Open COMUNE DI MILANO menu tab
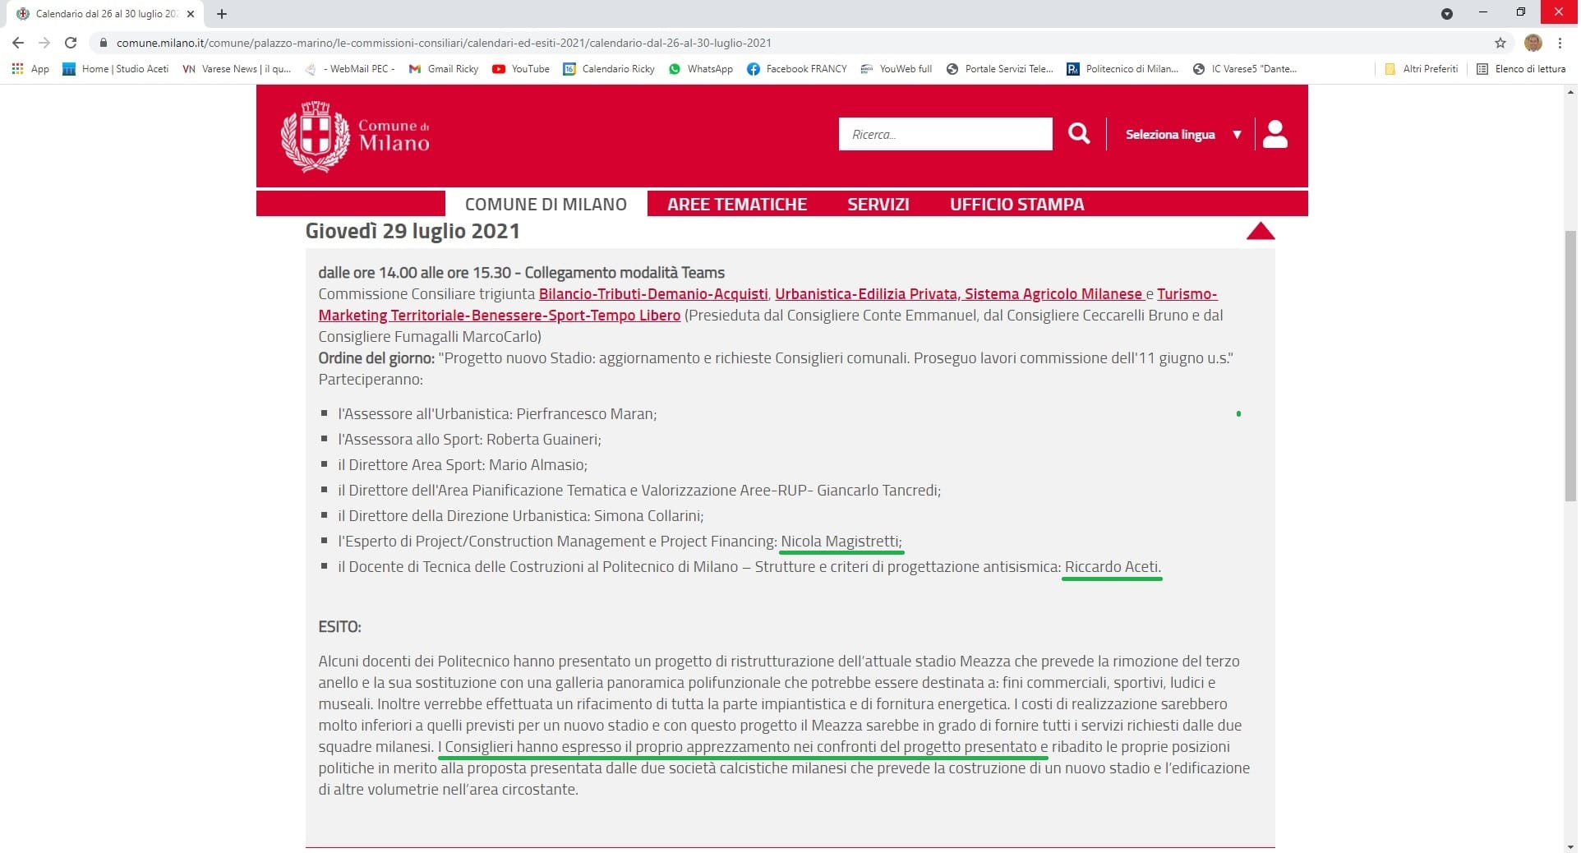This screenshot has height=853, width=1581. (546, 204)
